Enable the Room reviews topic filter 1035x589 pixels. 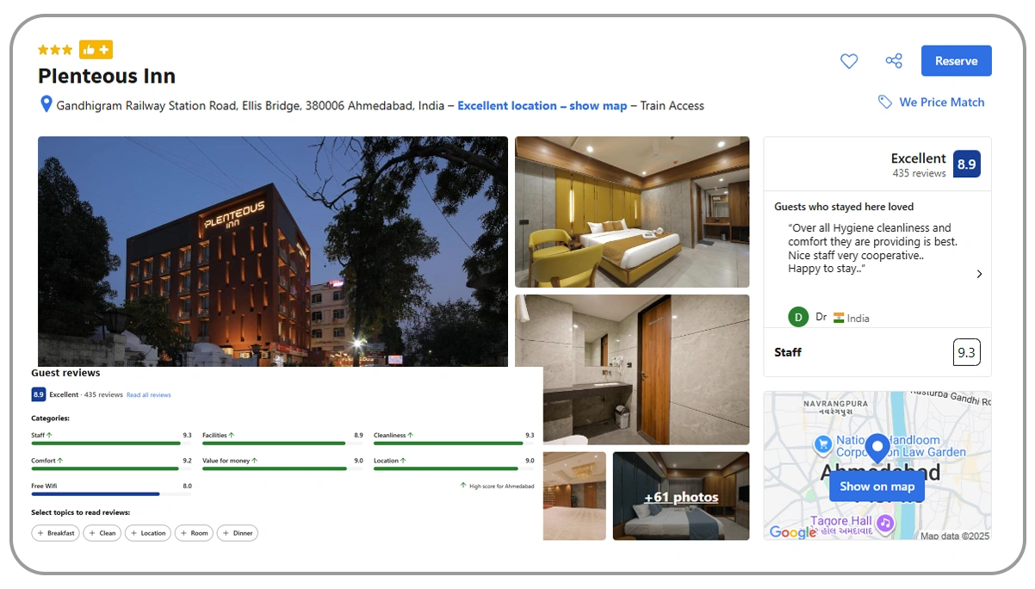coord(194,532)
